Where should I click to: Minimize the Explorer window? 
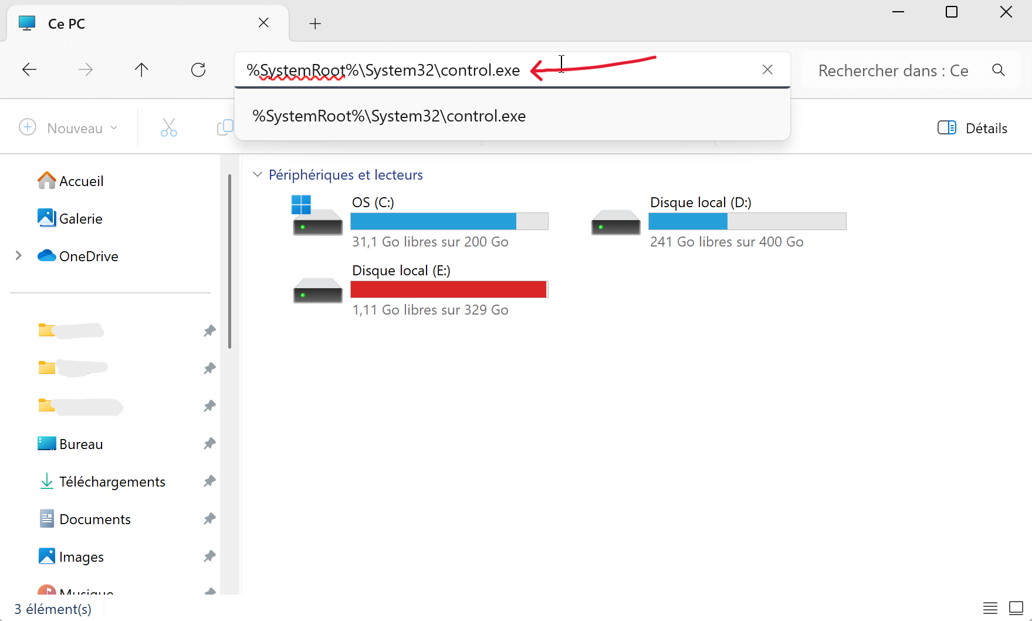click(x=898, y=12)
